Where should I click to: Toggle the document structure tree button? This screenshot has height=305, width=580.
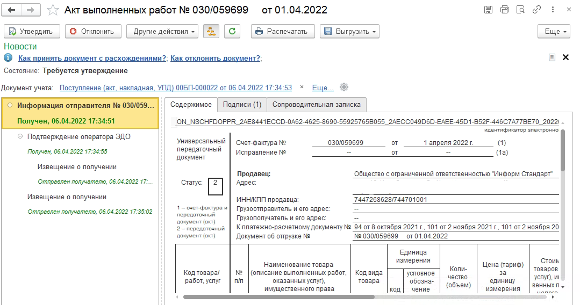point(211,32)
